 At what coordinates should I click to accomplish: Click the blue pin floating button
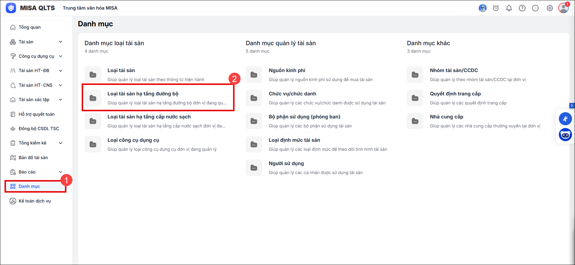click(565, 119)
